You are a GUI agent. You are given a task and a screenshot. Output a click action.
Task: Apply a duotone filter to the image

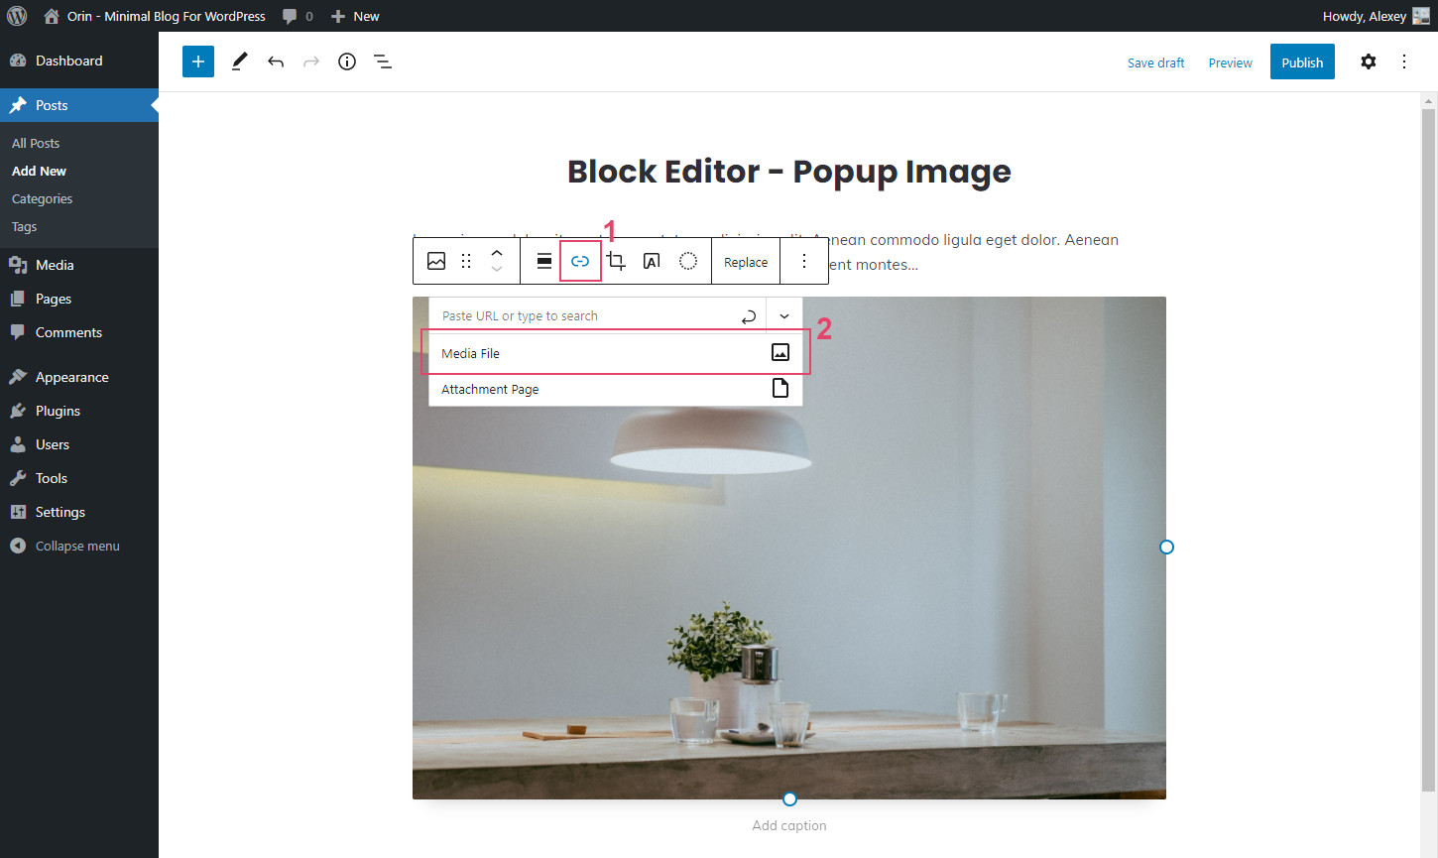[687, 261]
